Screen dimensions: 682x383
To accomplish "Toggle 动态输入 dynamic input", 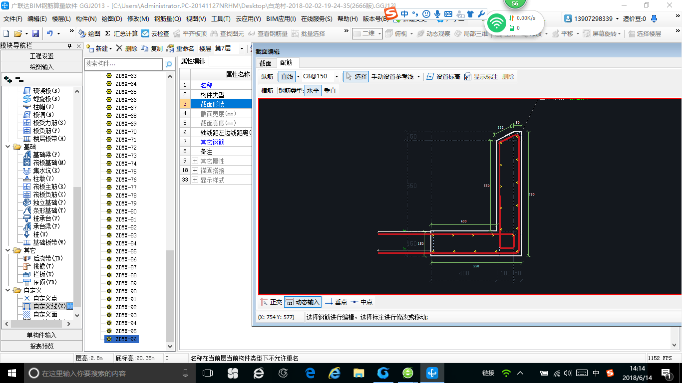I will (303, 302).
